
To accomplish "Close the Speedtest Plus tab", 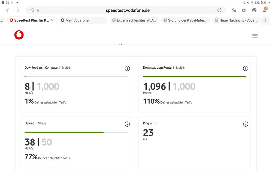I will [x=52, y=20].
